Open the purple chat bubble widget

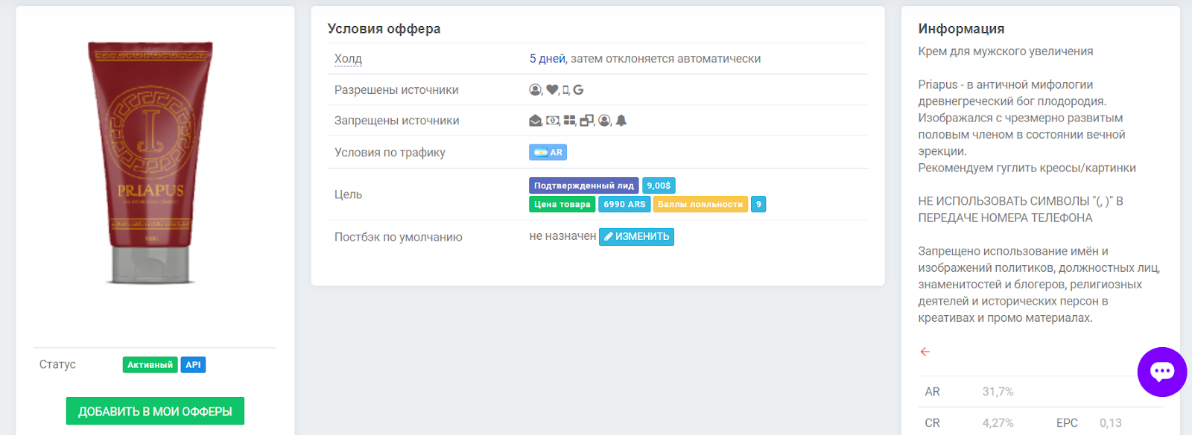point(1162,372)
